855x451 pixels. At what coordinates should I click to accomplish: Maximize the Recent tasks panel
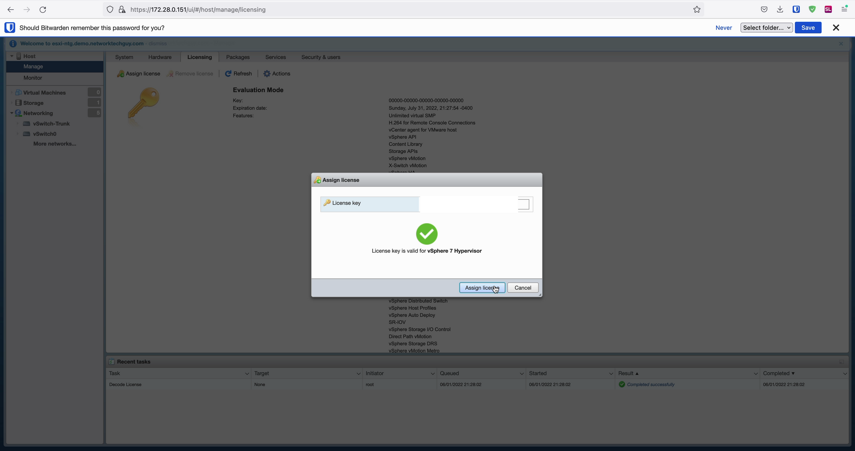coord(841,362)
